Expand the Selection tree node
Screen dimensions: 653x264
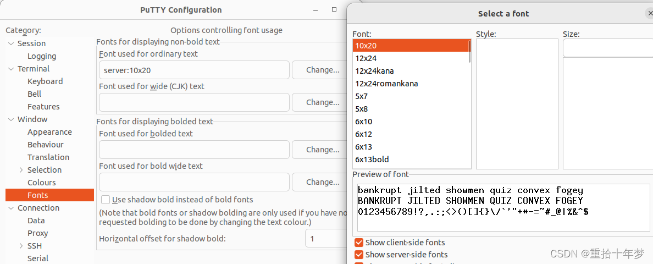[21, 170]
